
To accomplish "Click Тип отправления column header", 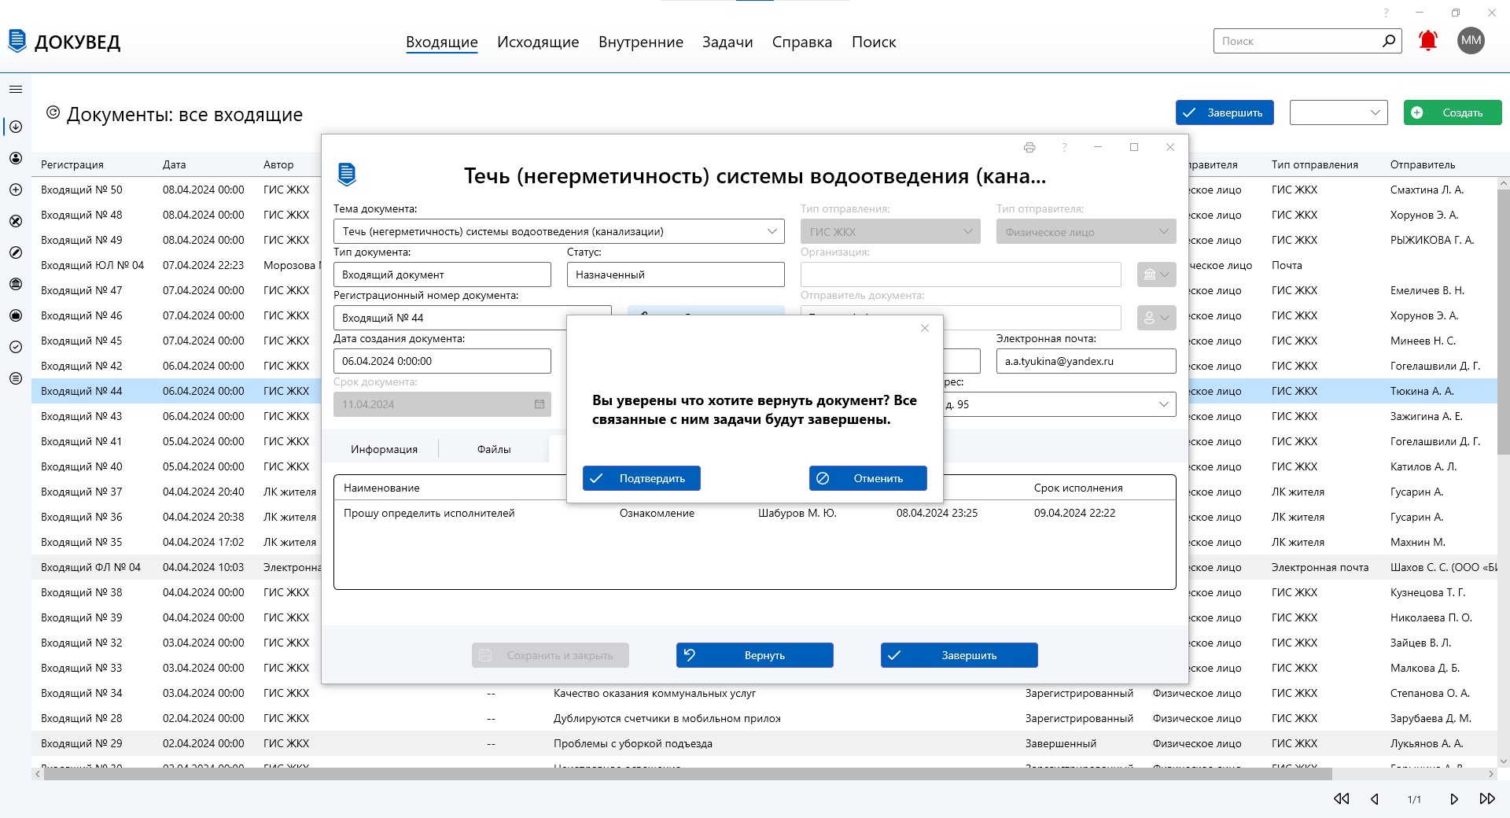I will tap(1315, 164).
